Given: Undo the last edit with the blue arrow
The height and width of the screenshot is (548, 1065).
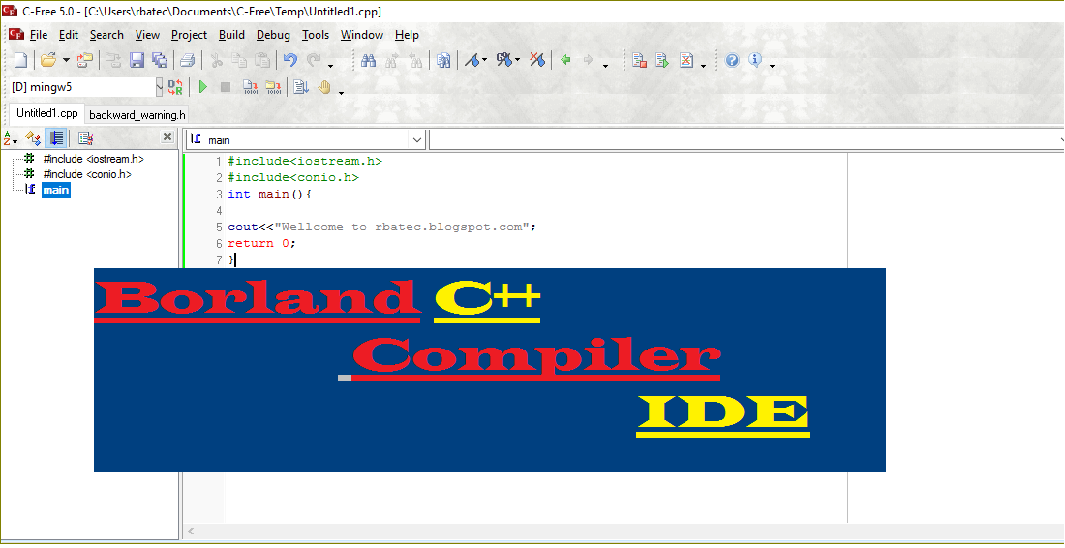Looking at the screenshot, I should [290, 60].
